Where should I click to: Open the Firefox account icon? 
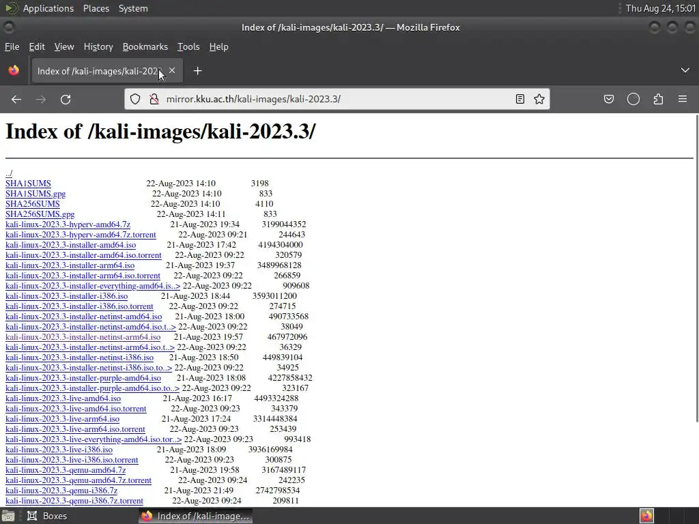point(633,99)
